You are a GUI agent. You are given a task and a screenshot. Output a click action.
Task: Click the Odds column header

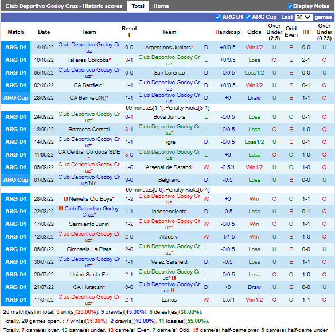(254, 32)
